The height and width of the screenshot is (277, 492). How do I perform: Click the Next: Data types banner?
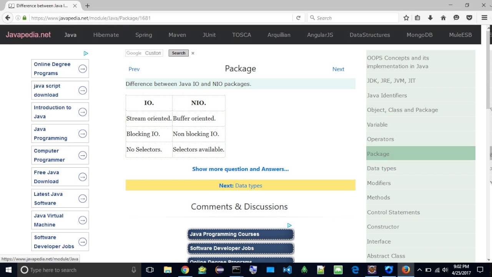[x=241, y=185]
